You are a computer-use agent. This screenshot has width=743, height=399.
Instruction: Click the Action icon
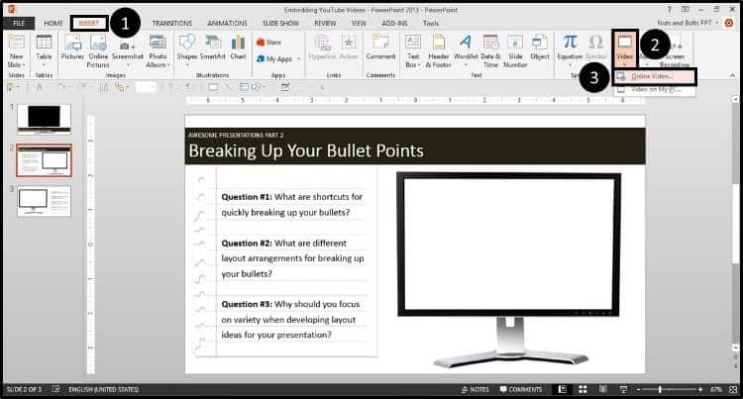click(x=349, y=49)
